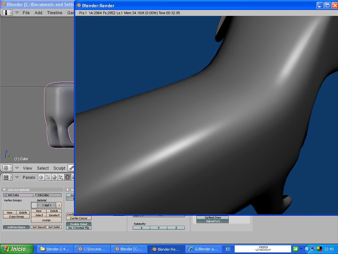Select the Shading sphere icon
The height and width of the screenshot is (254, 338).
(x=54, y=177)
